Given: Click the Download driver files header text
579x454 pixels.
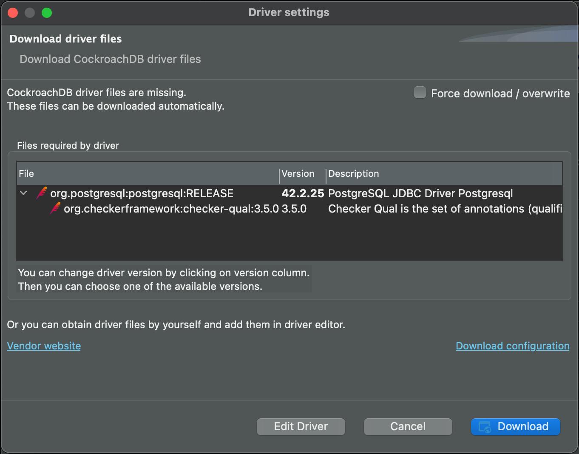Looking at the screenshot, I should pyautogui.click(x=65, y=39).
